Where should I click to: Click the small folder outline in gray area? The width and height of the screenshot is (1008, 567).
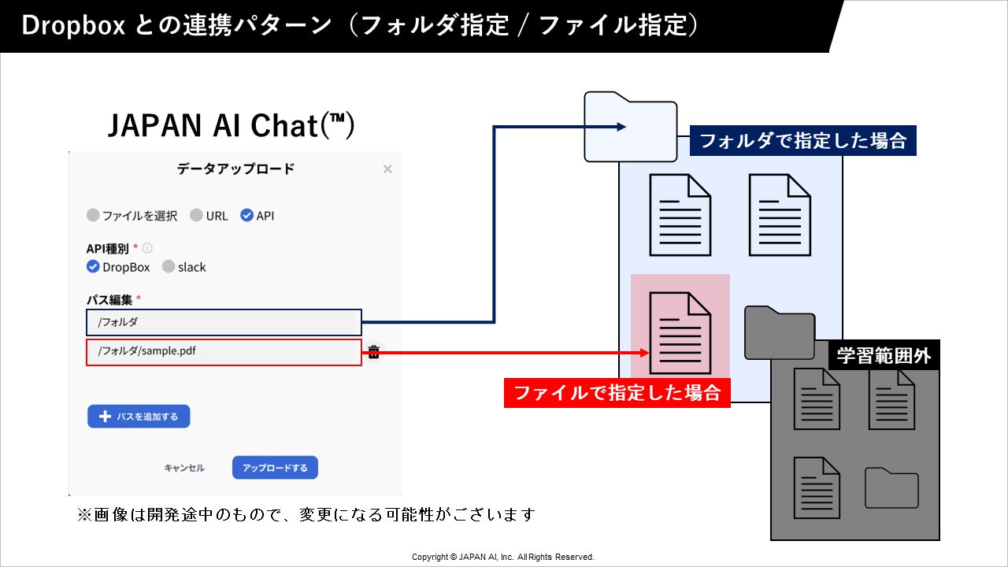891,487
